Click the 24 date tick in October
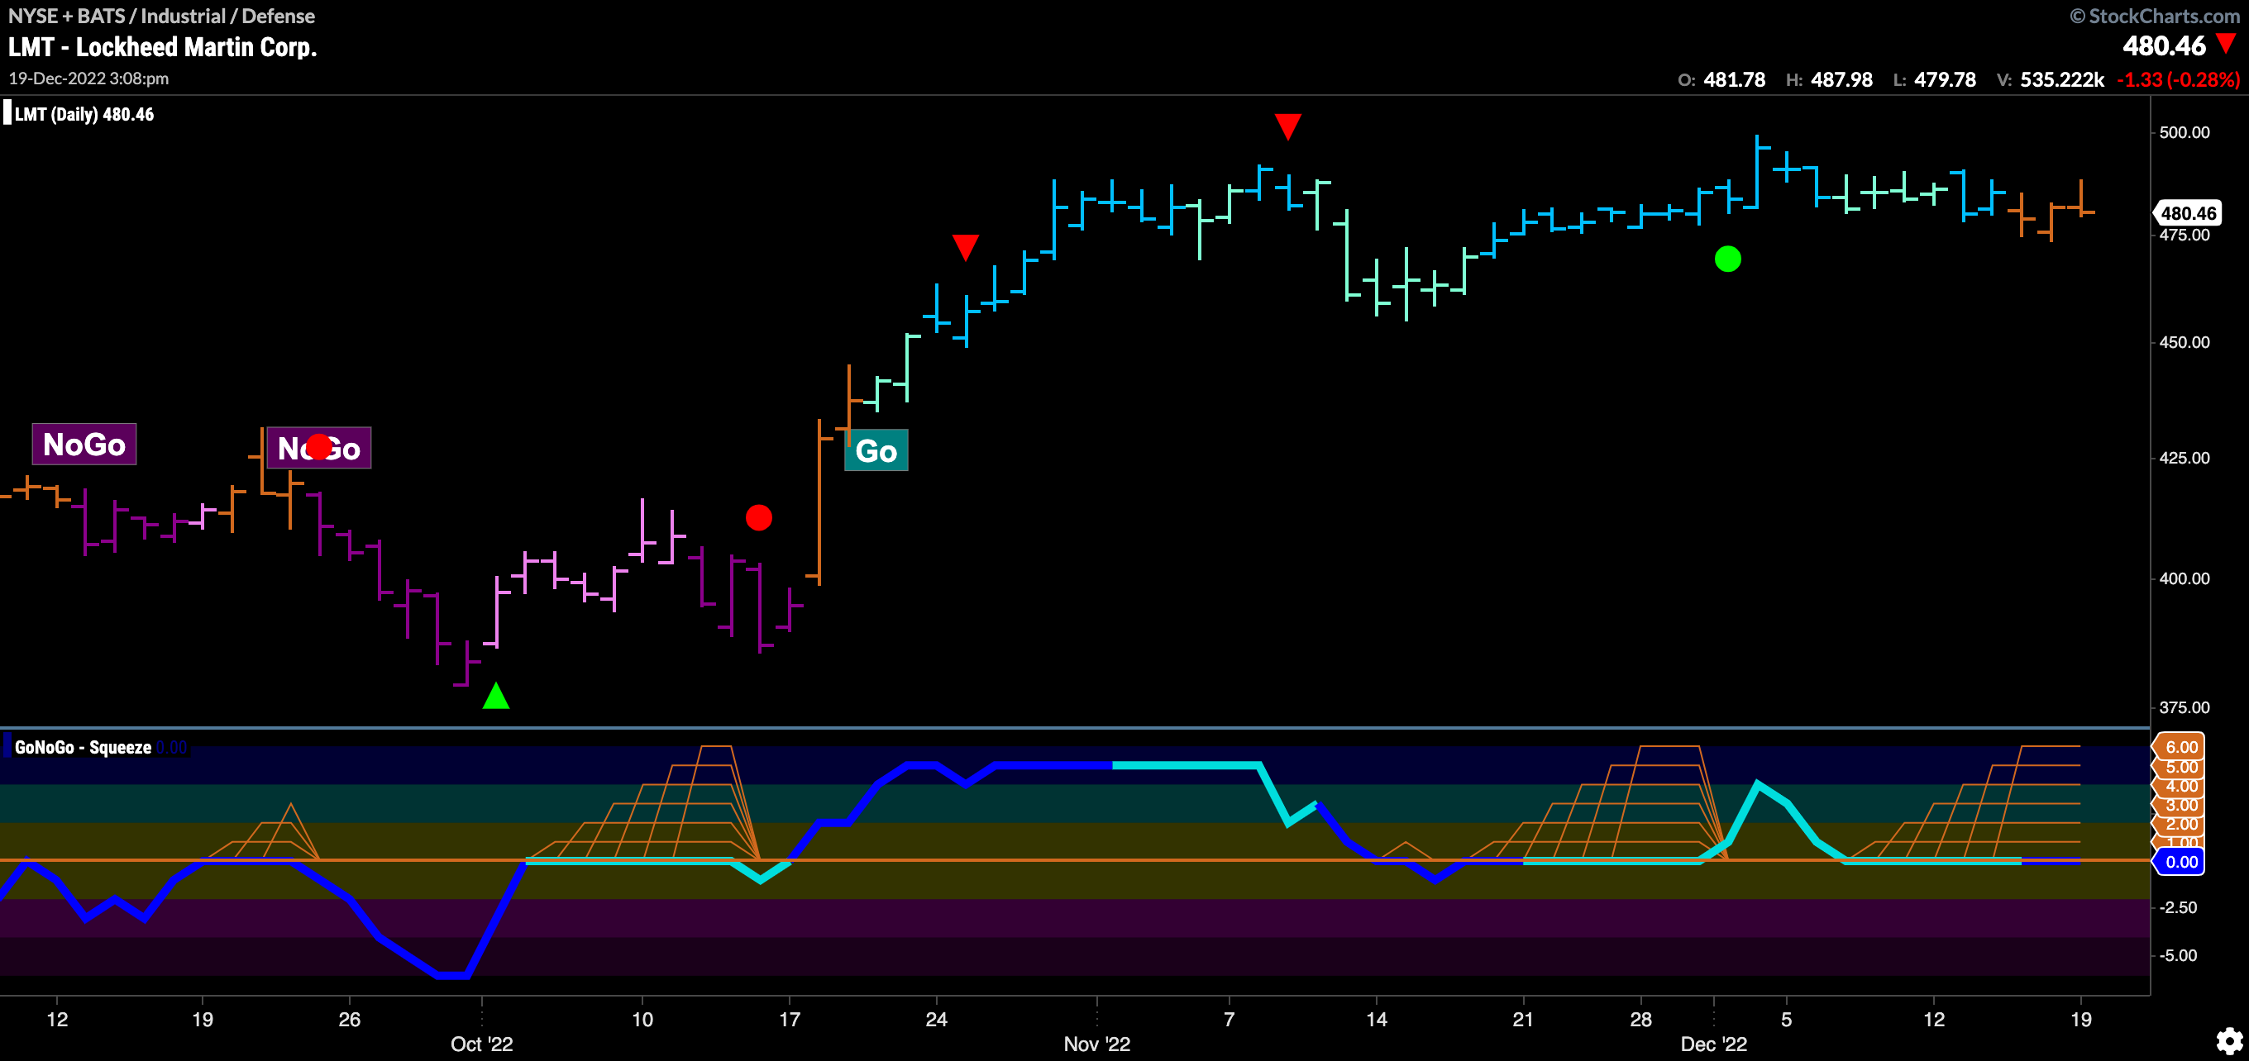 pyautogui.click(x=936, y=1019)
